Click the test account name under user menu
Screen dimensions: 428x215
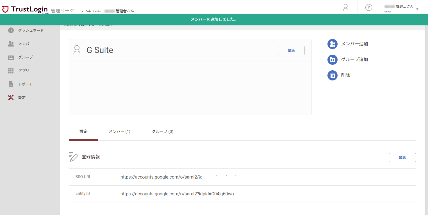pyautogui.click(x=388, y=12)
